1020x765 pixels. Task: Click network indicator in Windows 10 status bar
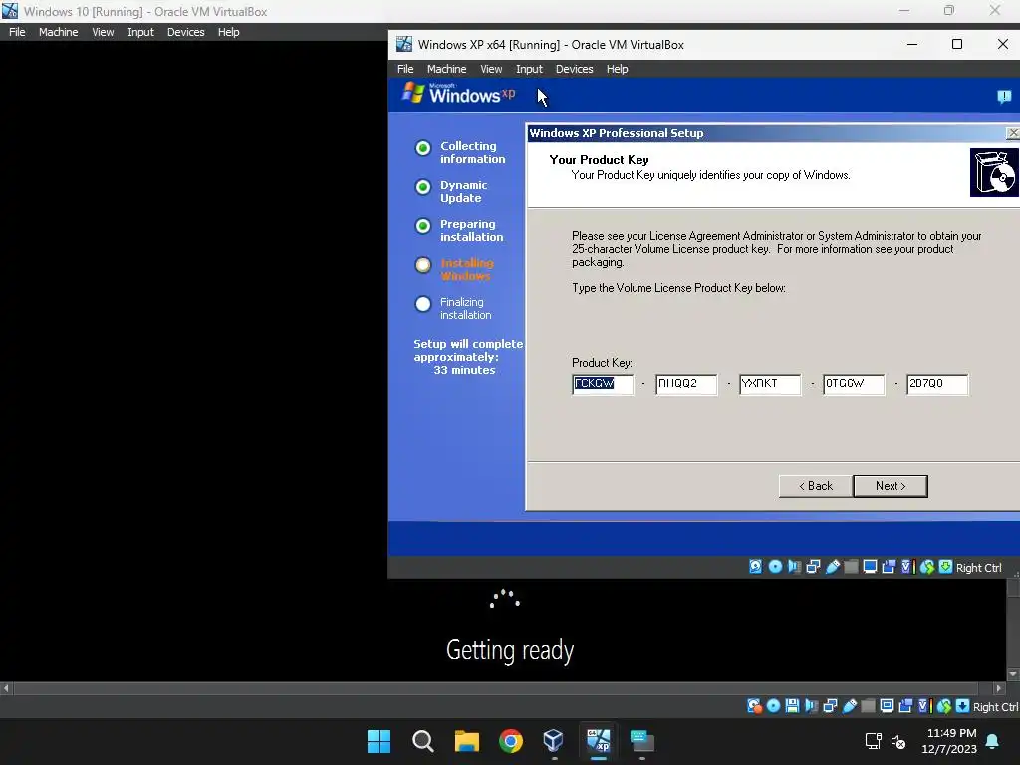[x=830, y=706]
